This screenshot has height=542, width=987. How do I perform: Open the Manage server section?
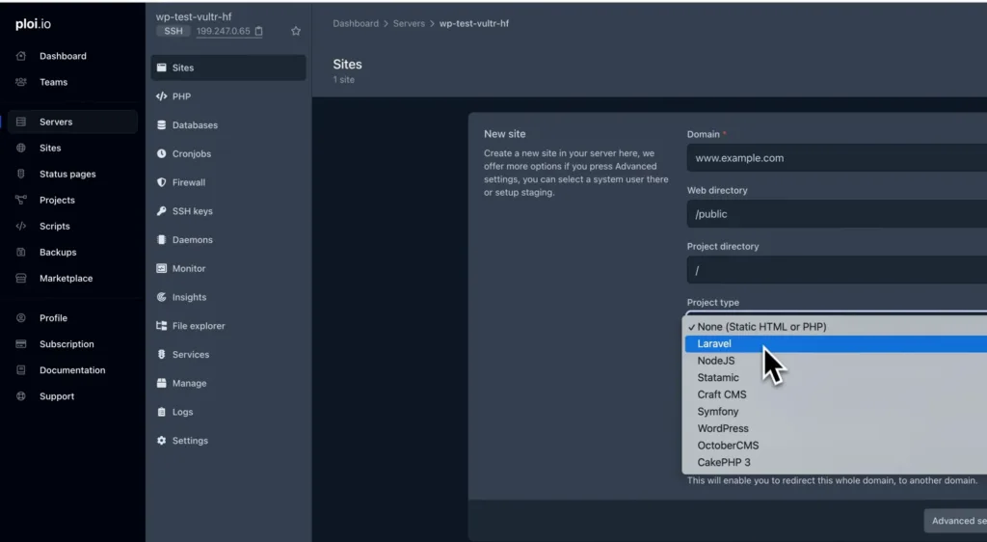click(228, 384)
